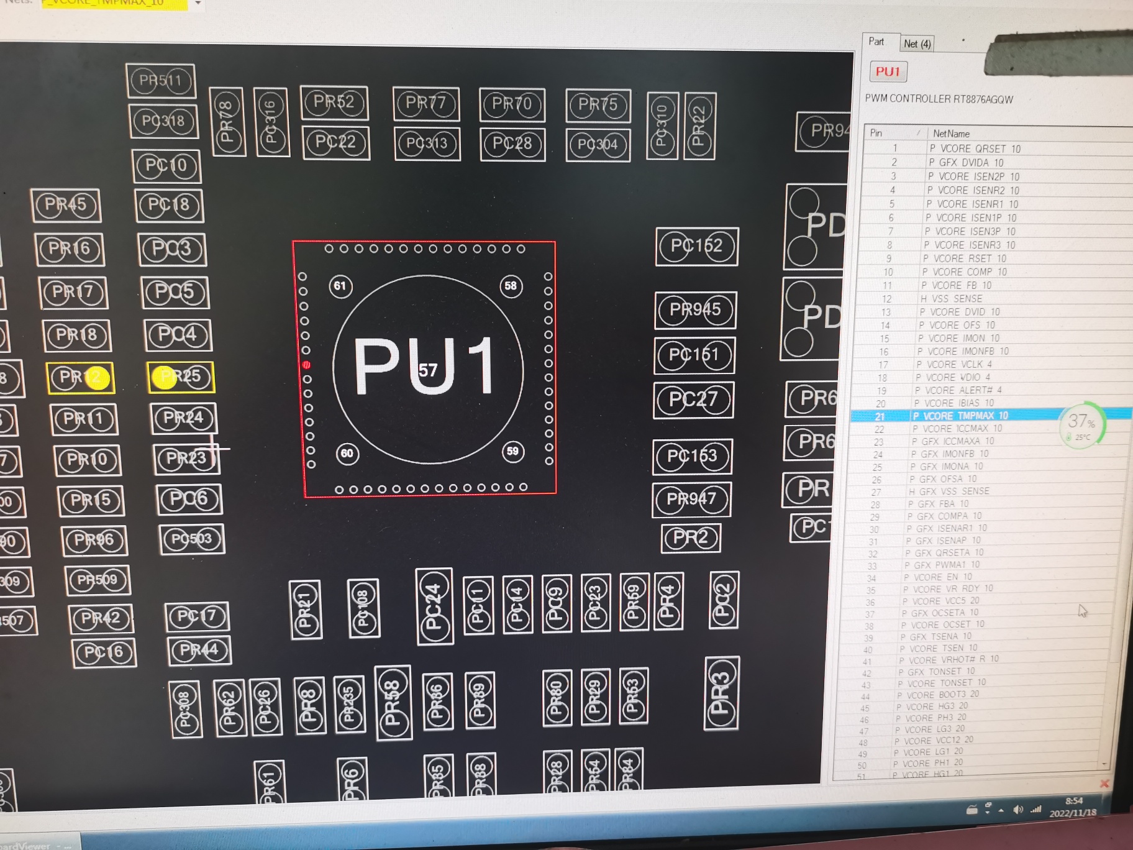Select the highlighted PR12 resistor
1133x850 pixels.
click(x=81, y=377)
